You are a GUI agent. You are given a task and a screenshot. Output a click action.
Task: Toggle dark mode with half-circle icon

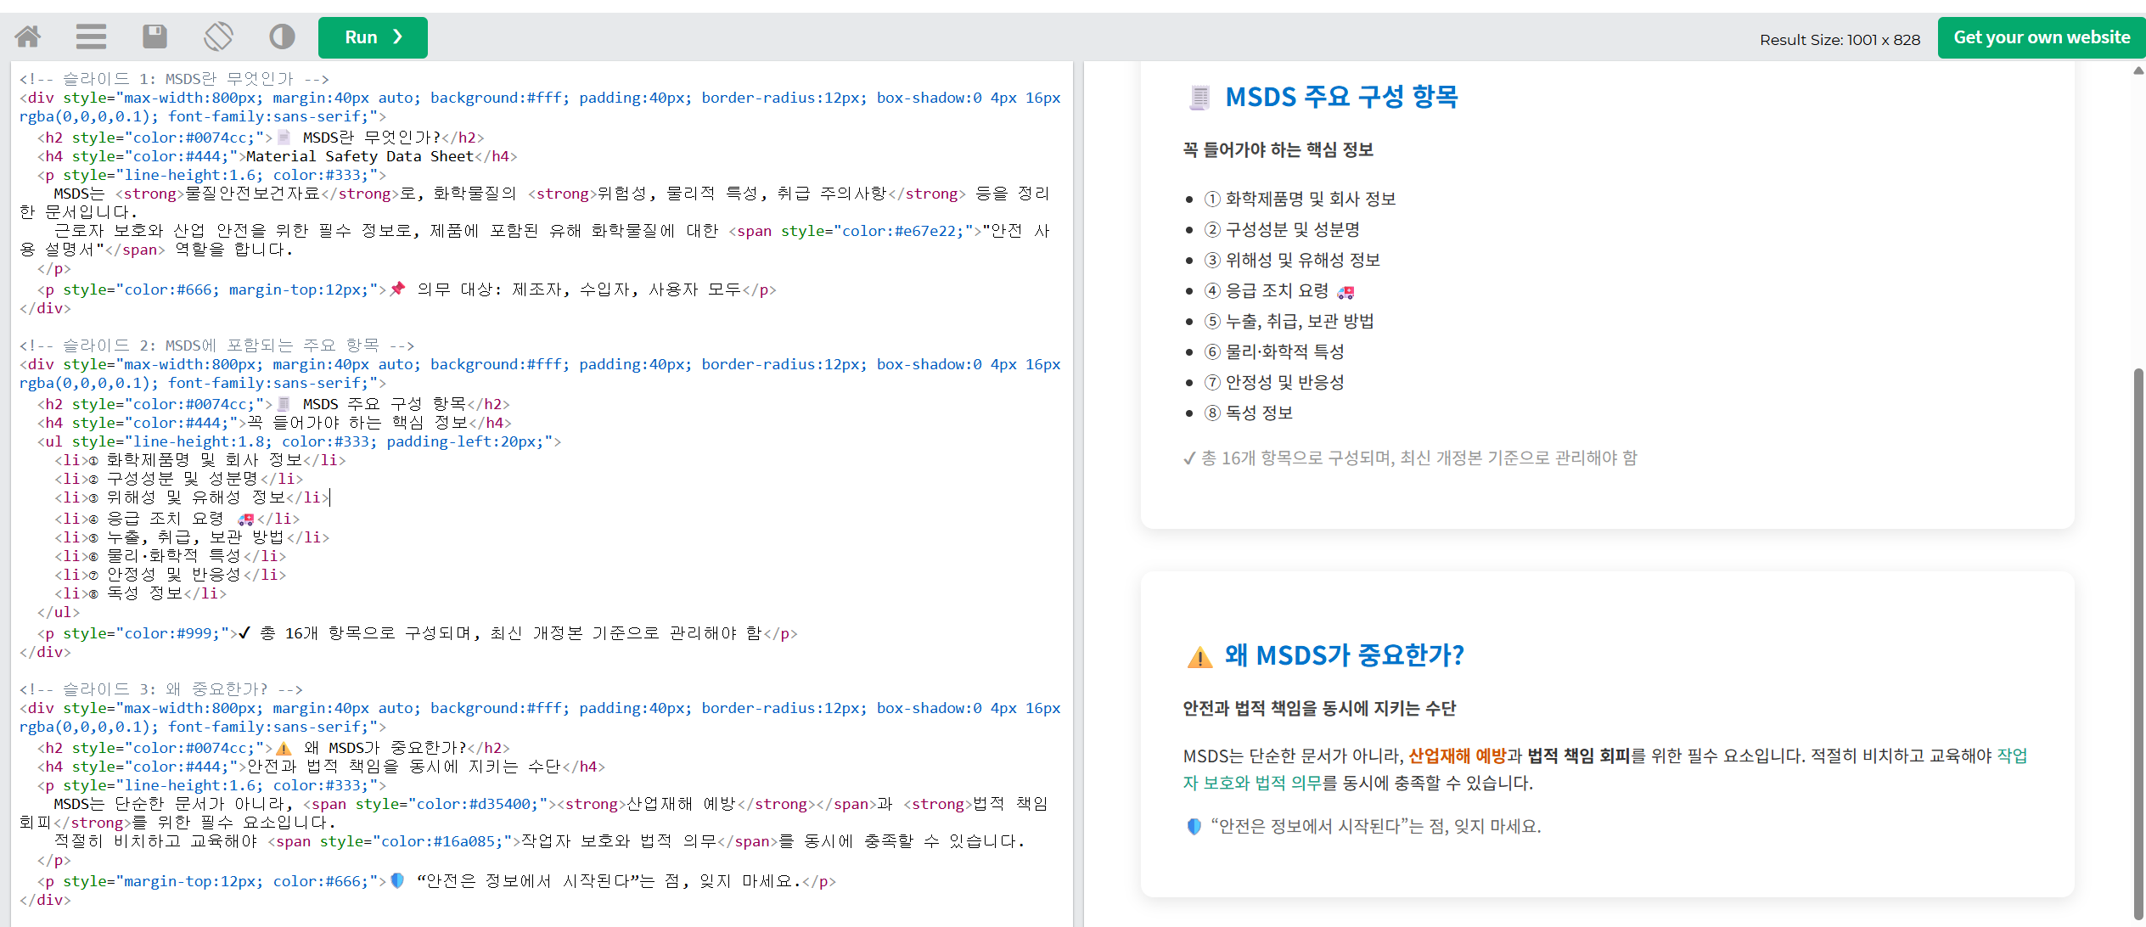(282, 37)
